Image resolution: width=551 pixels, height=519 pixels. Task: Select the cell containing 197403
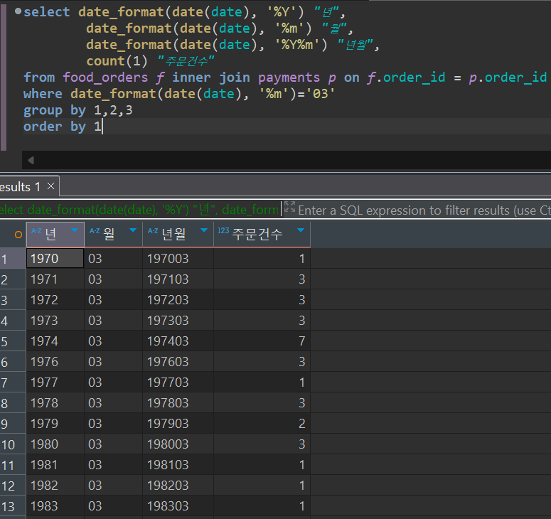[178, 341]
